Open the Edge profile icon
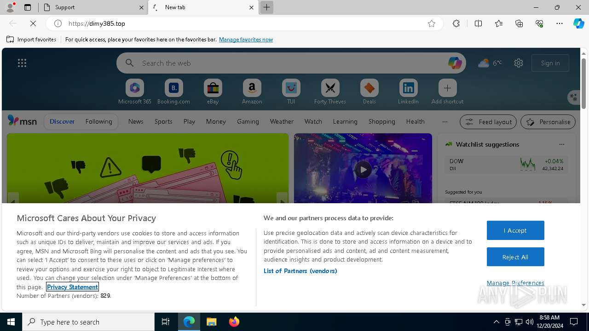This screenshot has height=331, width=589. click(10, 7)
